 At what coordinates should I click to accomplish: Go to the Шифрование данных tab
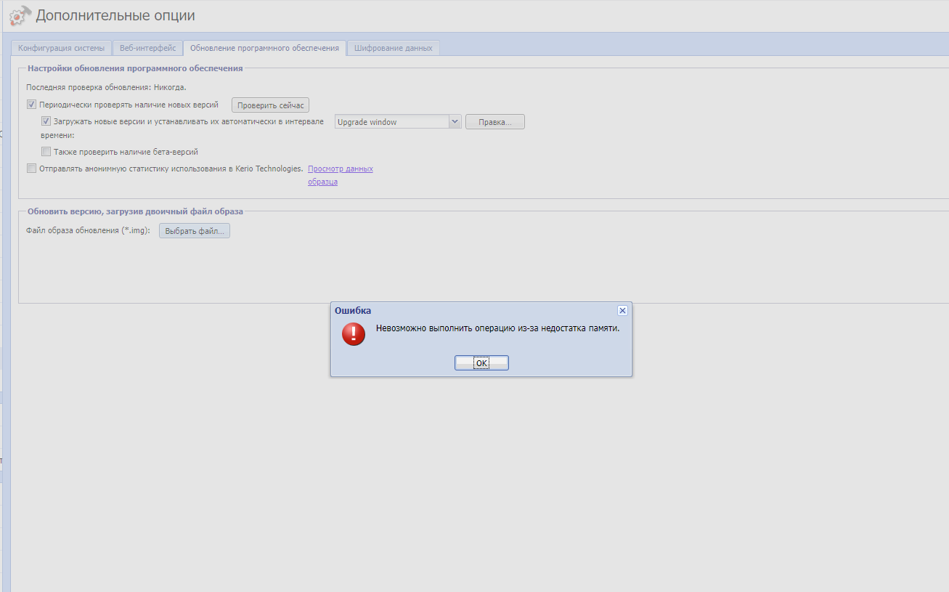(393, 48)
